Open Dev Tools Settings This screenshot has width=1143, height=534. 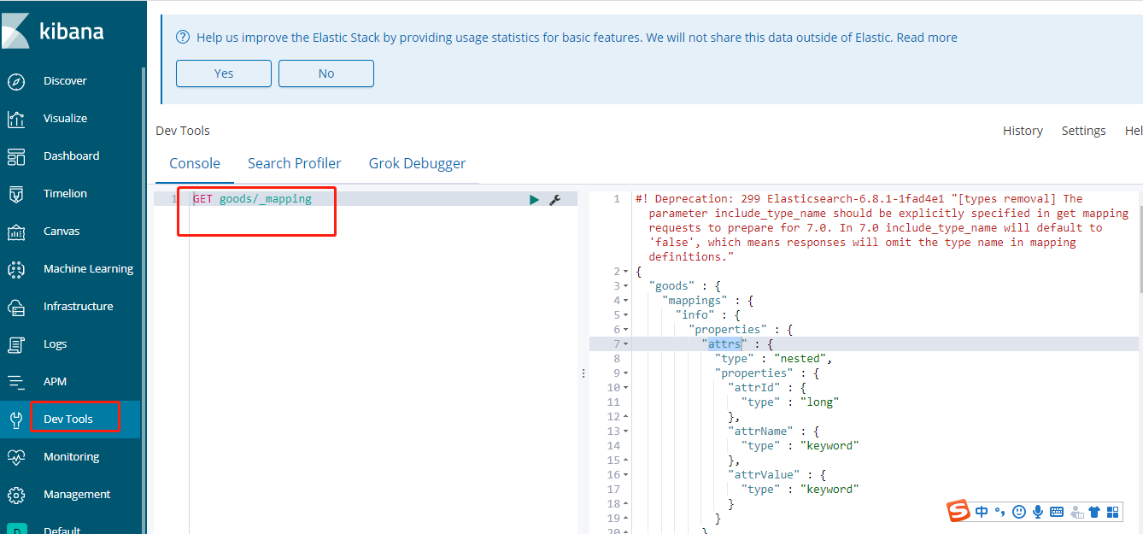(1083, 131)
